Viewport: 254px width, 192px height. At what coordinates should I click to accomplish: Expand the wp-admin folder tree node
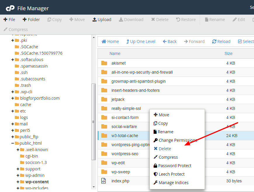(x=18, y=175)
